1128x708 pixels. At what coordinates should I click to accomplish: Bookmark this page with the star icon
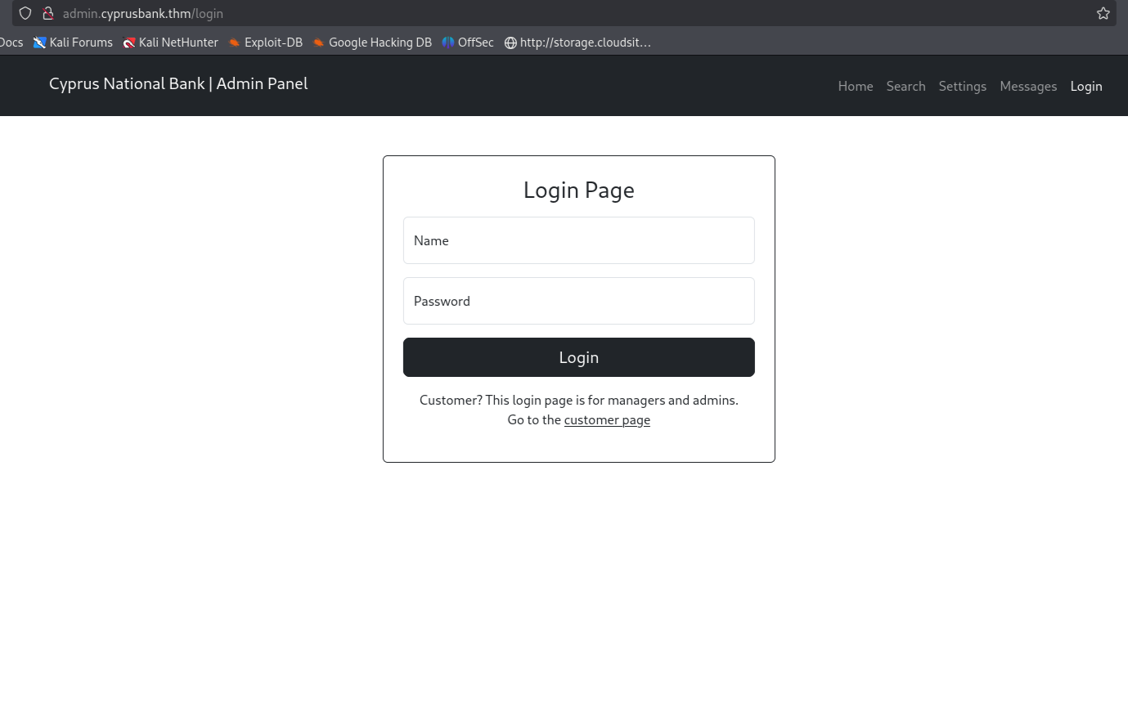click(x=1103, y=13)
